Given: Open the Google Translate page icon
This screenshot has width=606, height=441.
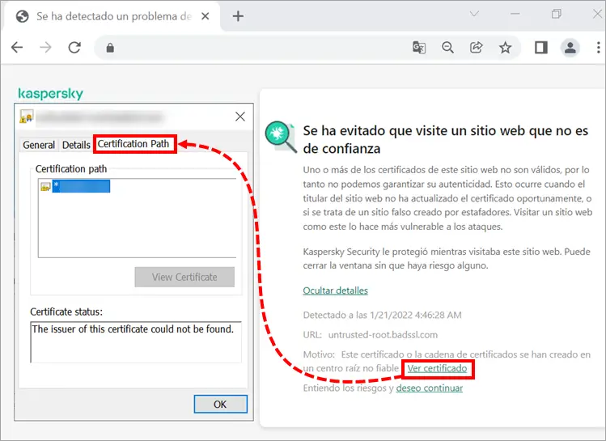Looking at the screenshot, I should [419, 48].
